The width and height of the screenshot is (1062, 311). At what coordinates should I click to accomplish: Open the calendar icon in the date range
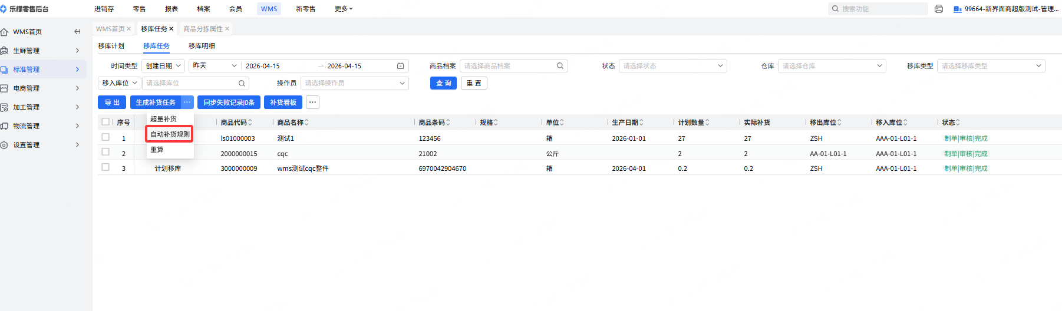(x=401, y=66)
